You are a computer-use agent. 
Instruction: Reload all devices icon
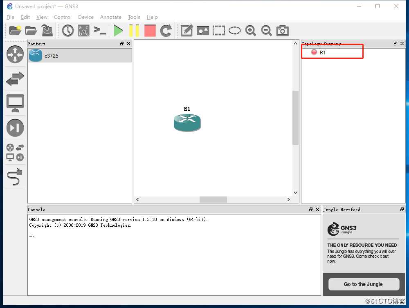pos(166,31)
